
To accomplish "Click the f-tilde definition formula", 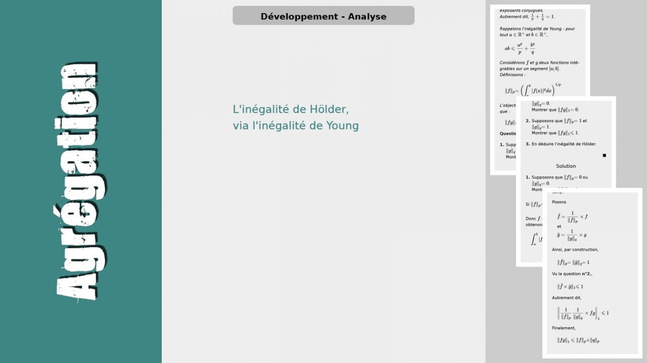I will 572,216.
